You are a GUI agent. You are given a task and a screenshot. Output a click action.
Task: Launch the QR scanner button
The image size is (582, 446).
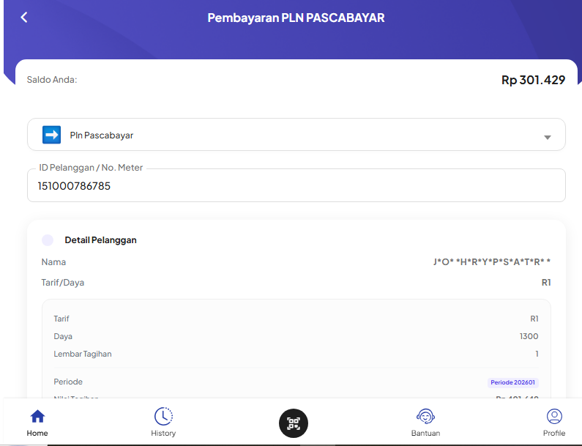294,423
